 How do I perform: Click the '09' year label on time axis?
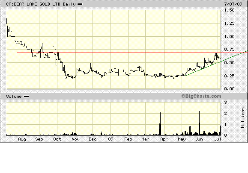coord(111,139)
